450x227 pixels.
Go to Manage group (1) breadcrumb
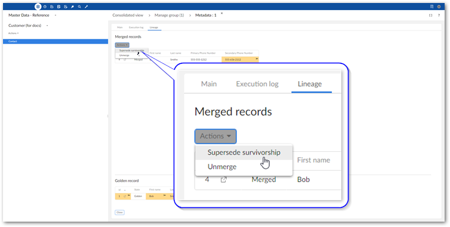(169, 15)
